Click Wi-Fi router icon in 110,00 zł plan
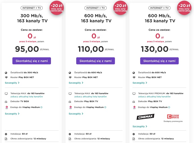Image resolution: width=194 pixels, height=143 pixels. coord(70,77)
